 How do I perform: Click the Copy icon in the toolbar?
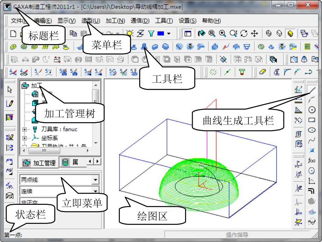click(73, 33)
